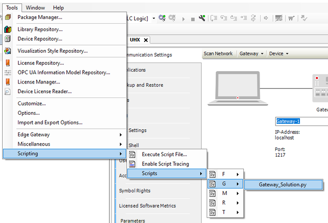The image size is (328, 223).
Task: Close the UHX tab
Action: pos(146,40)
